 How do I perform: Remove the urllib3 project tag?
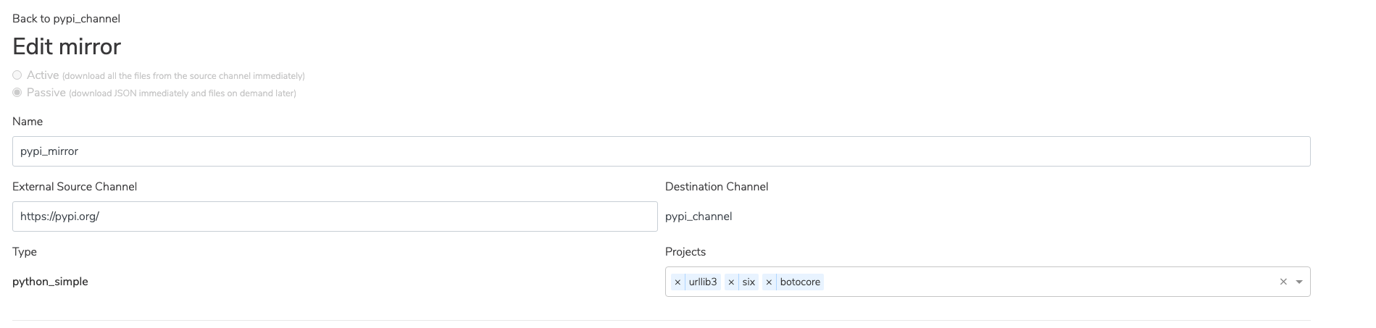pos(677,282)
